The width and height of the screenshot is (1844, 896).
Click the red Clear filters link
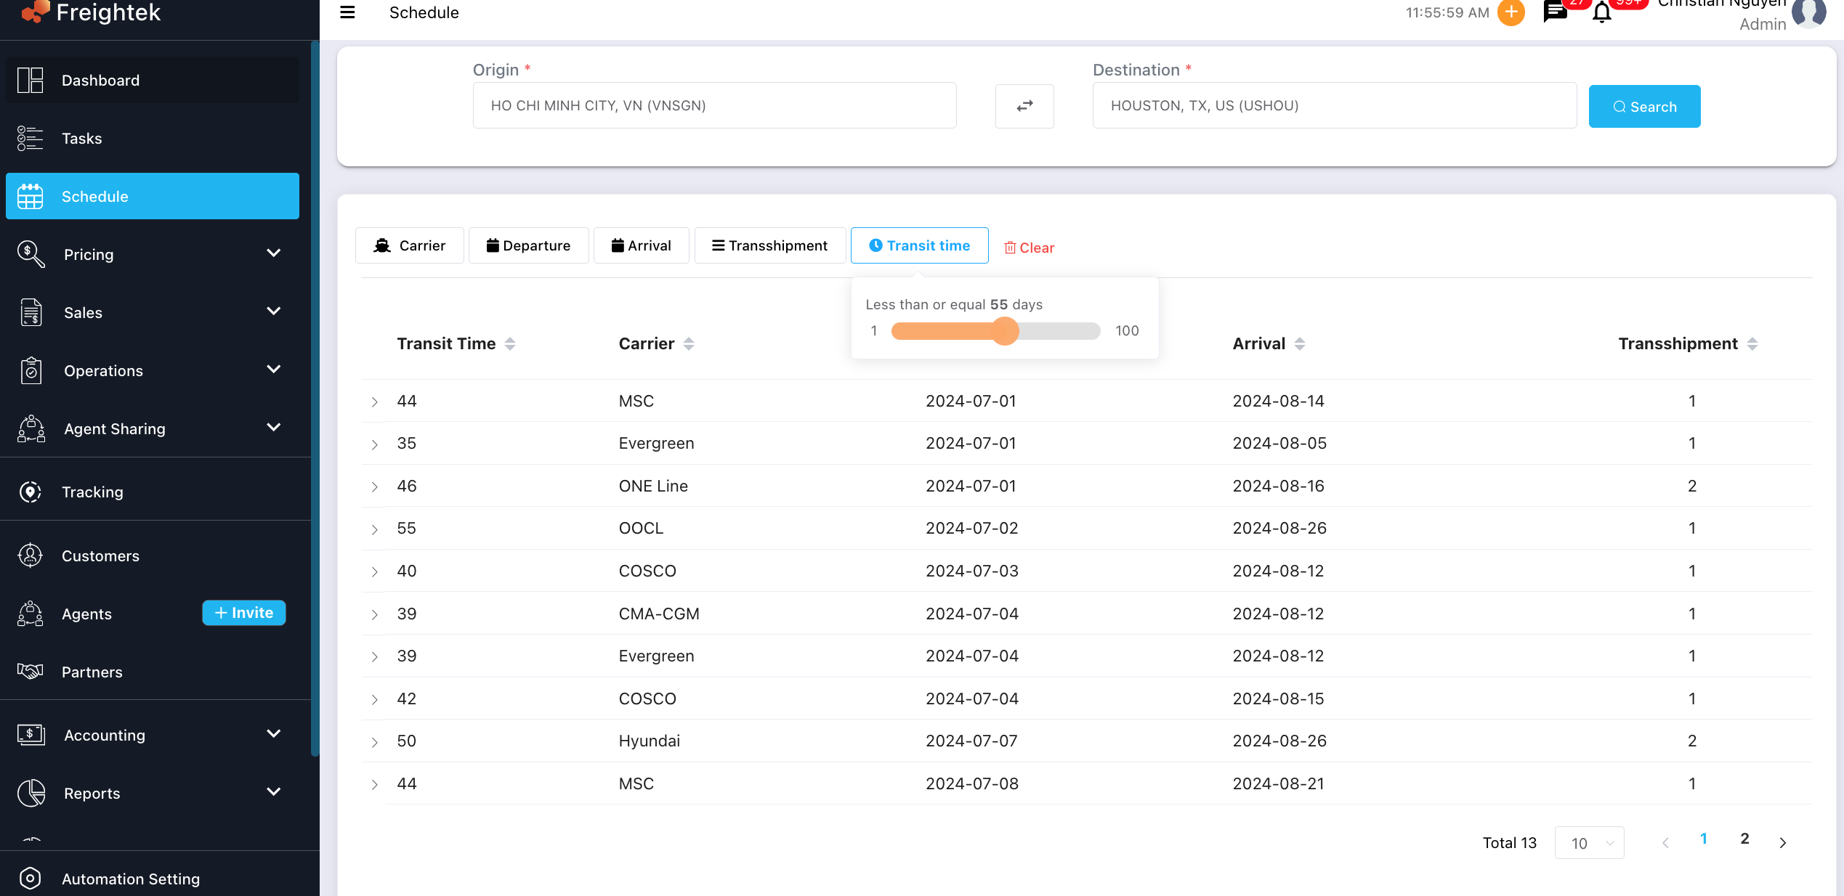(x=1029, y=248)
